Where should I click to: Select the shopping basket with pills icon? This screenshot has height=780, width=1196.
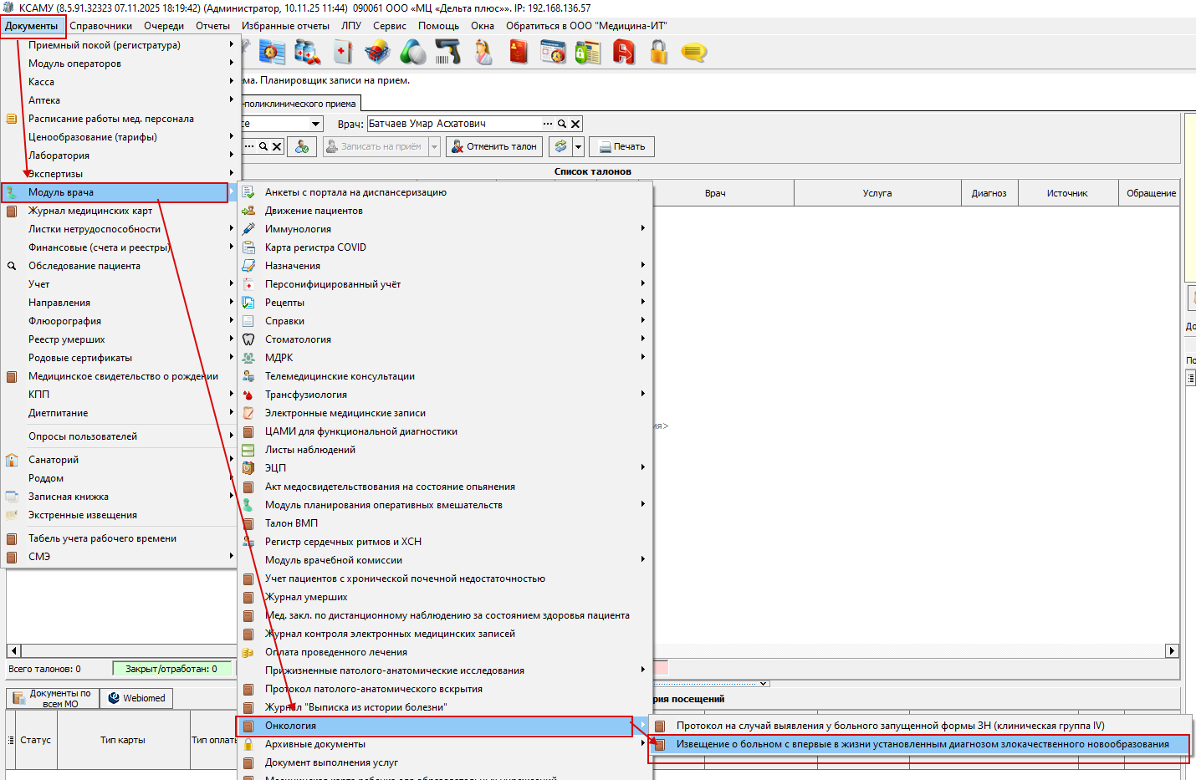coord(377,53)
